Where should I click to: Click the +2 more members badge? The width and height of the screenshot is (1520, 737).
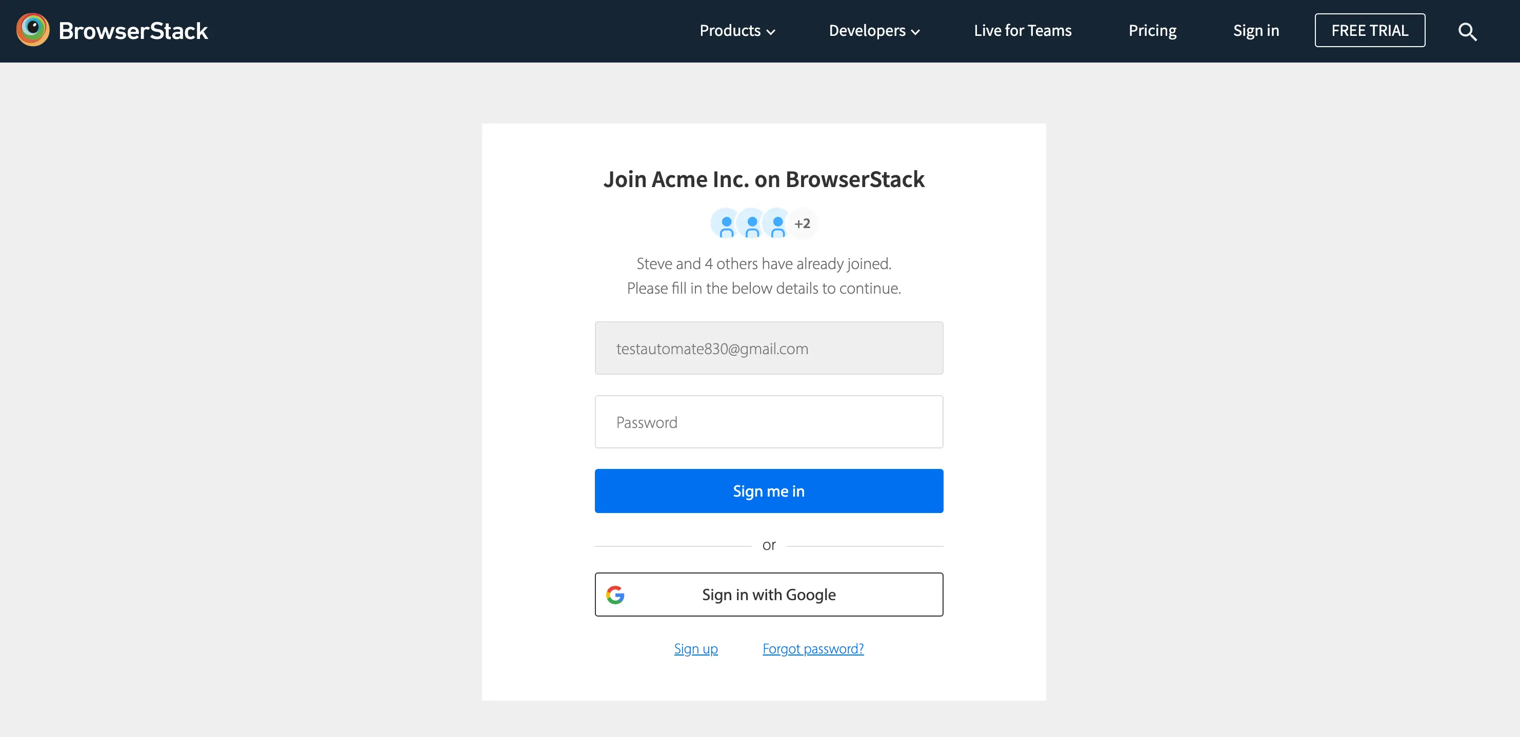pos(803,224)
